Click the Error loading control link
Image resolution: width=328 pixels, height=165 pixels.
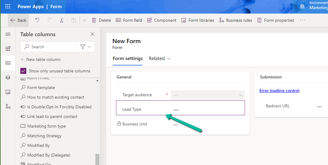279,90
